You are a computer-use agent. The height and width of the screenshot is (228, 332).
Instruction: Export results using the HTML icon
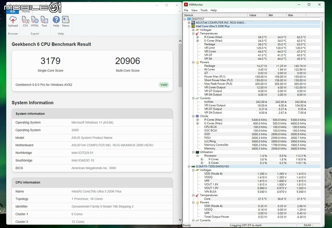click(x=35, y=20)
